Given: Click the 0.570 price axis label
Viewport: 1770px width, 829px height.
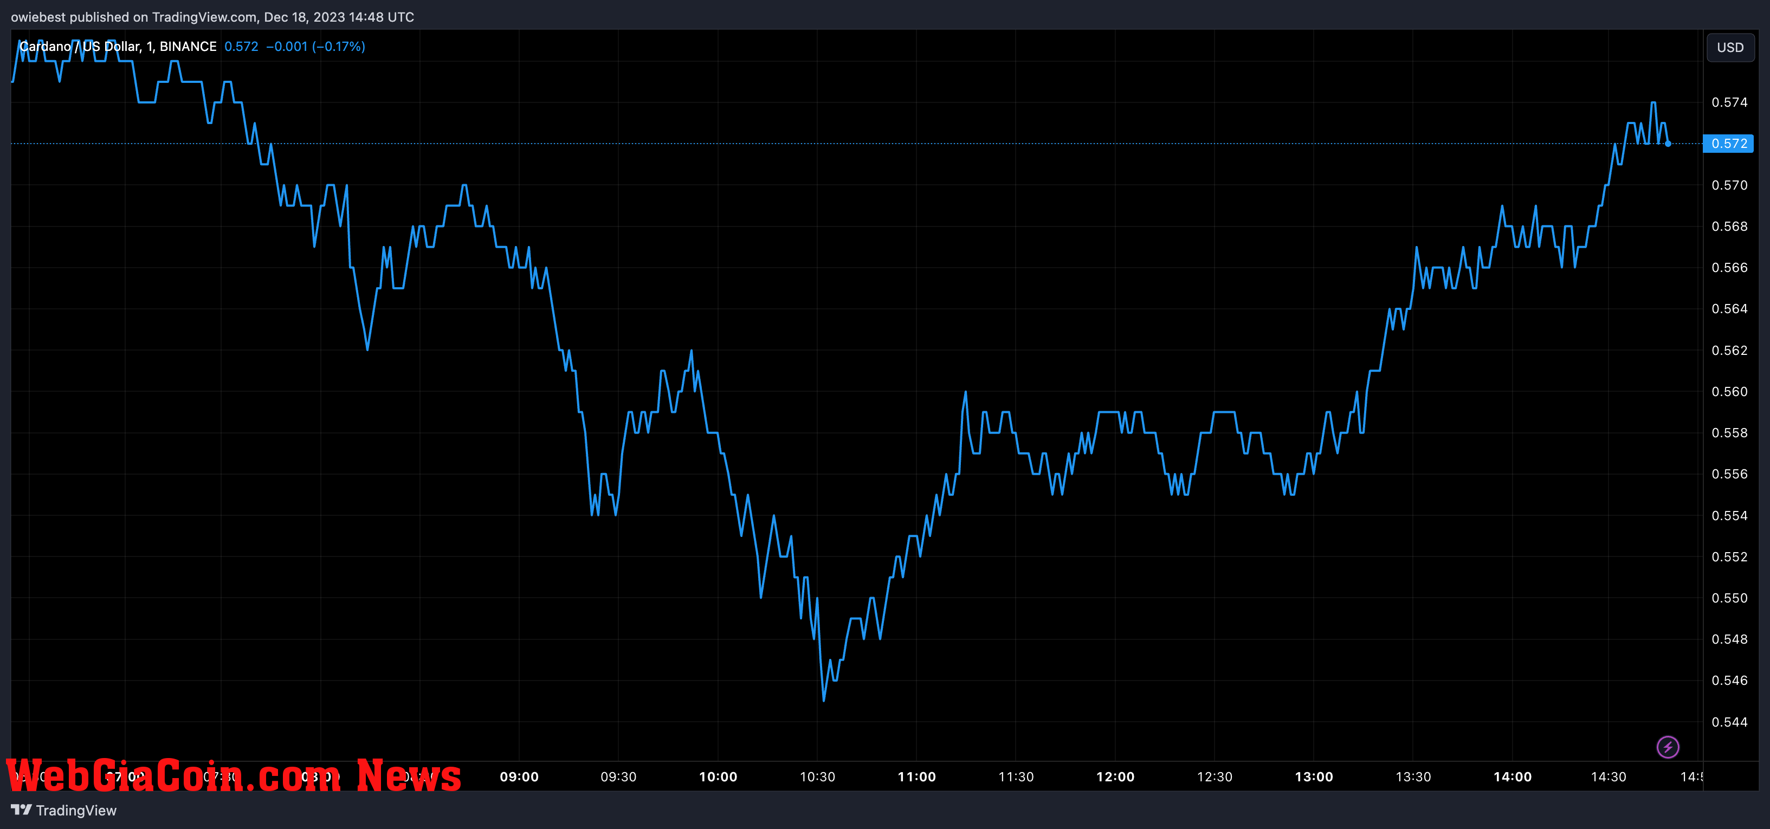Looking at the screenshot, I should click(1729, 185).
